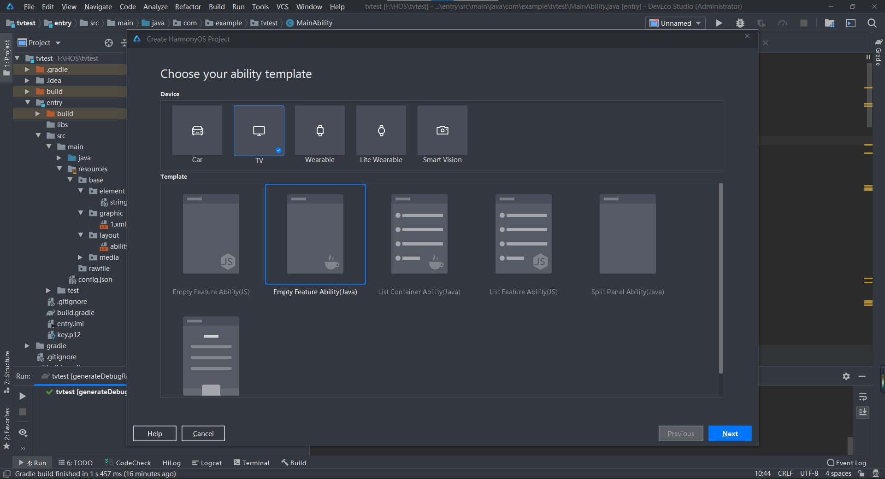Open Help for the project wizard
Screen dimensions: 885x479
(x=155, y=433)
